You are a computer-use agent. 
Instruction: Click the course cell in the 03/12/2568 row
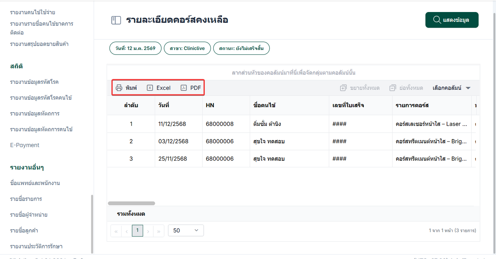click(432, 142)
